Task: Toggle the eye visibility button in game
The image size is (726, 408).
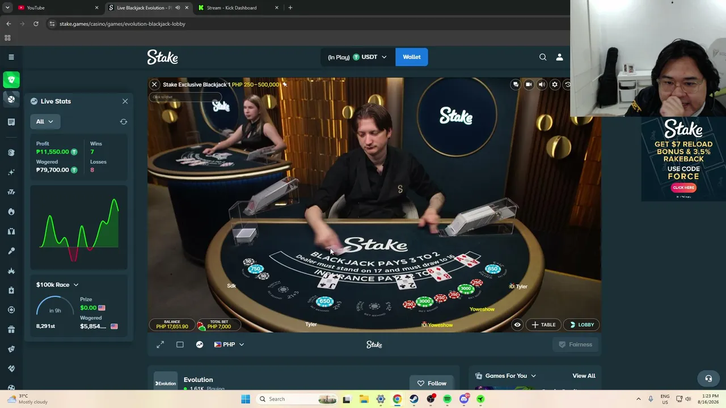Action: 517,325
